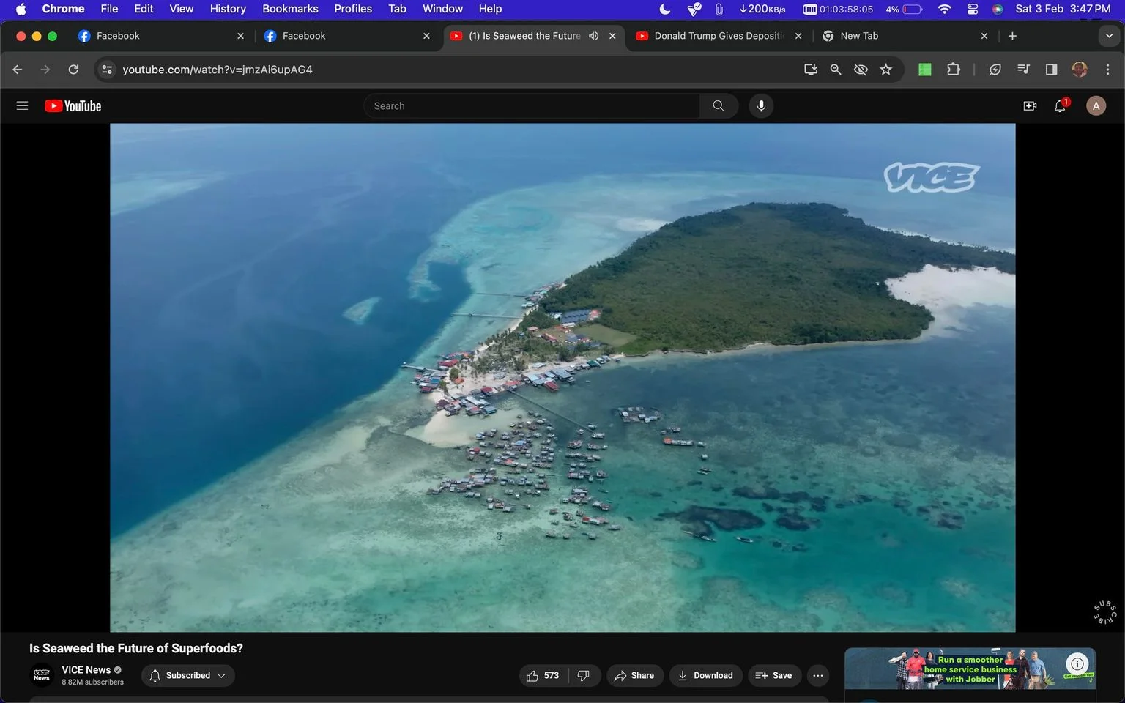Switch to the Donald Trump video tab
Screen dimensions: 1125x703
(x=718, y=36)
